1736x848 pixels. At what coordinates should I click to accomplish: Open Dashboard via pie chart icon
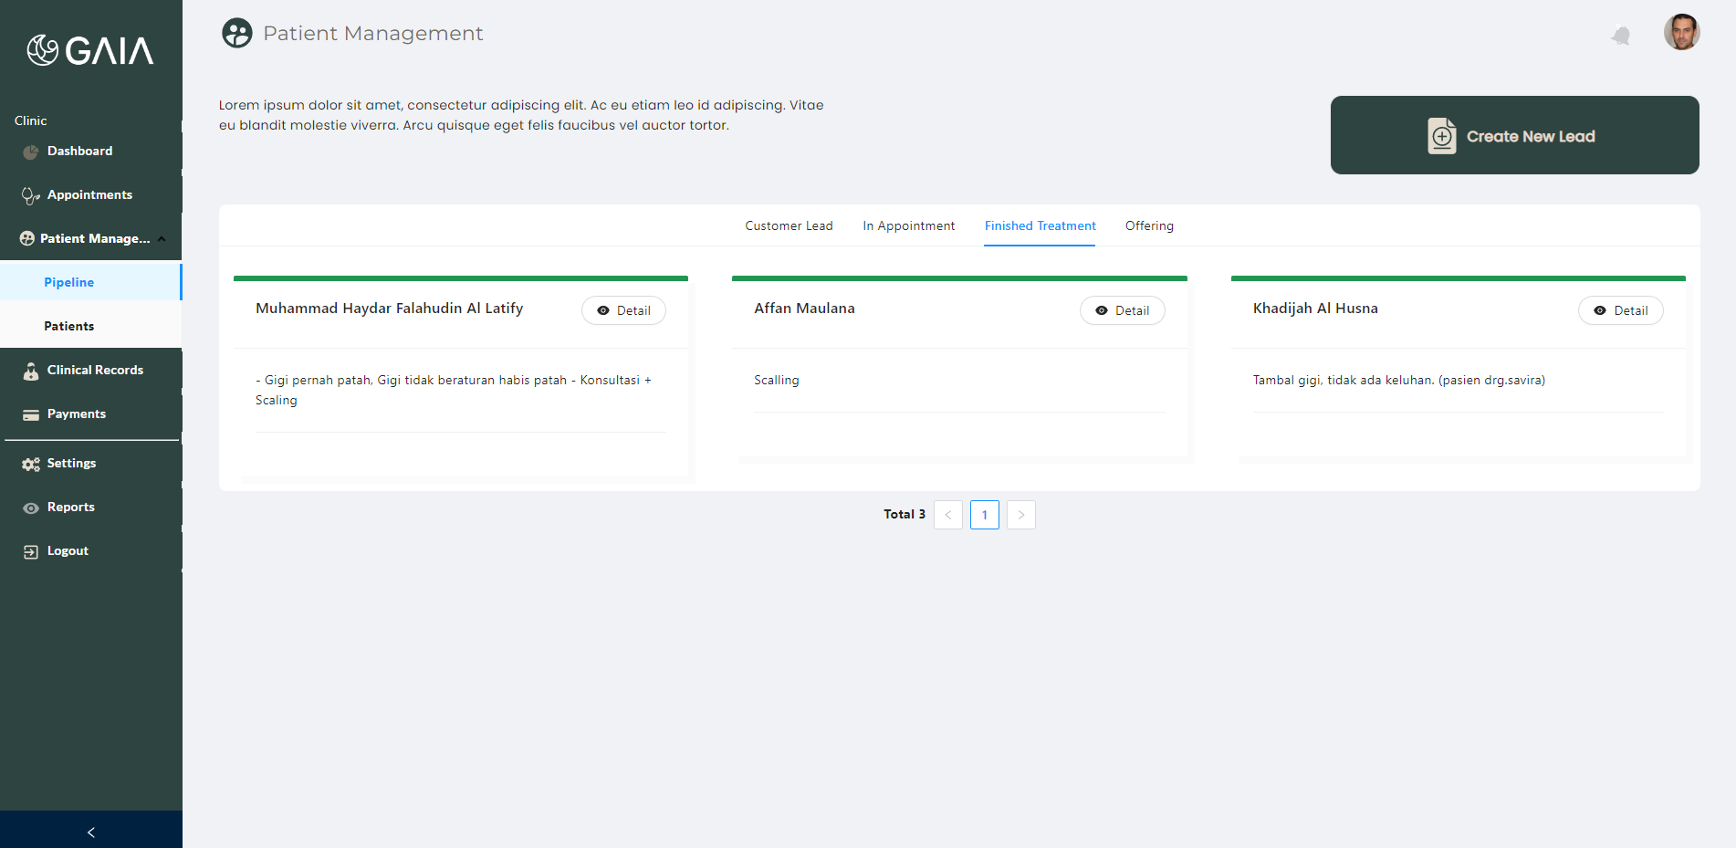coord(30,152)
